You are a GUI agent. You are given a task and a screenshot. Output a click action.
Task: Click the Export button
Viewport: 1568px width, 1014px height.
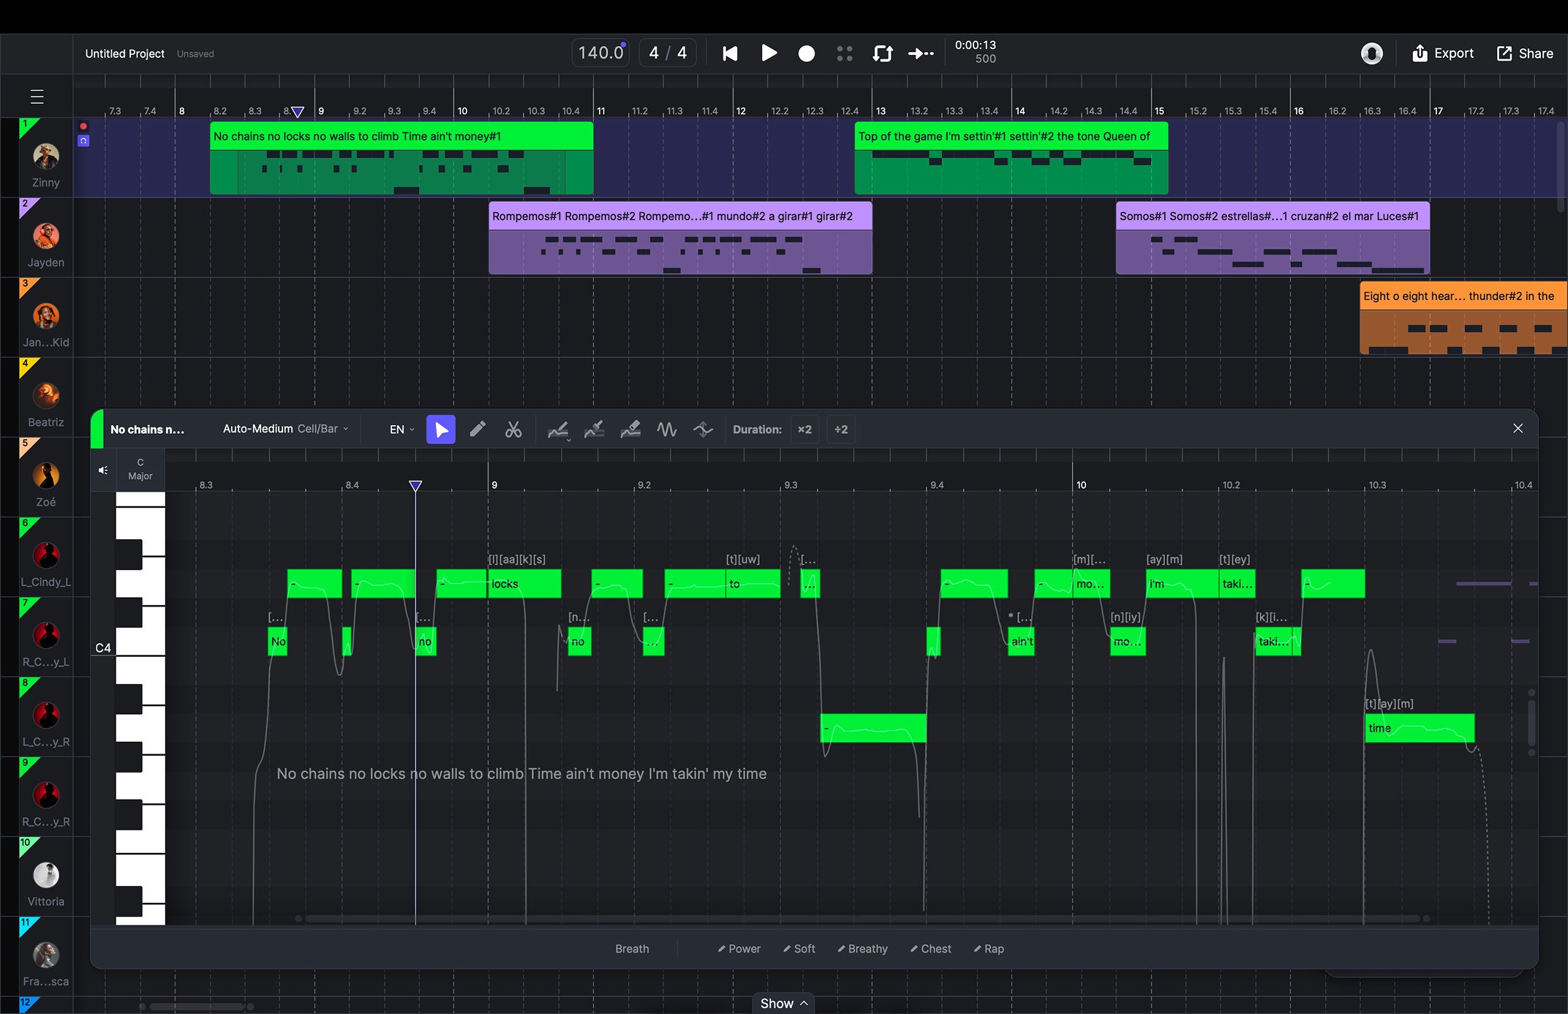pyautogui.click(x=1441, y=53)
